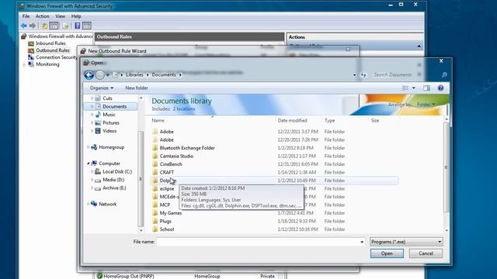This screenshot has height=279, width=497.
Task: Sort by the Type column header
Action: [329, 121]
